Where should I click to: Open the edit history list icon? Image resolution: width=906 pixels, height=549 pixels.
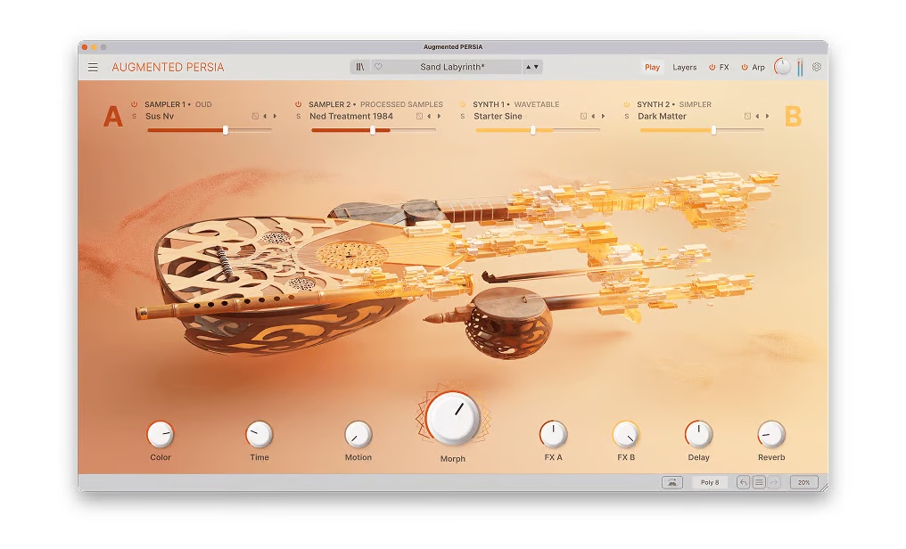pyautogui.click(x=759, y=482)
